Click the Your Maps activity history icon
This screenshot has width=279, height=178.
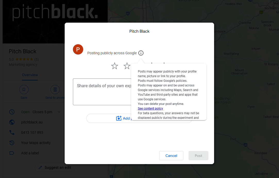click(x=12, y=143)
